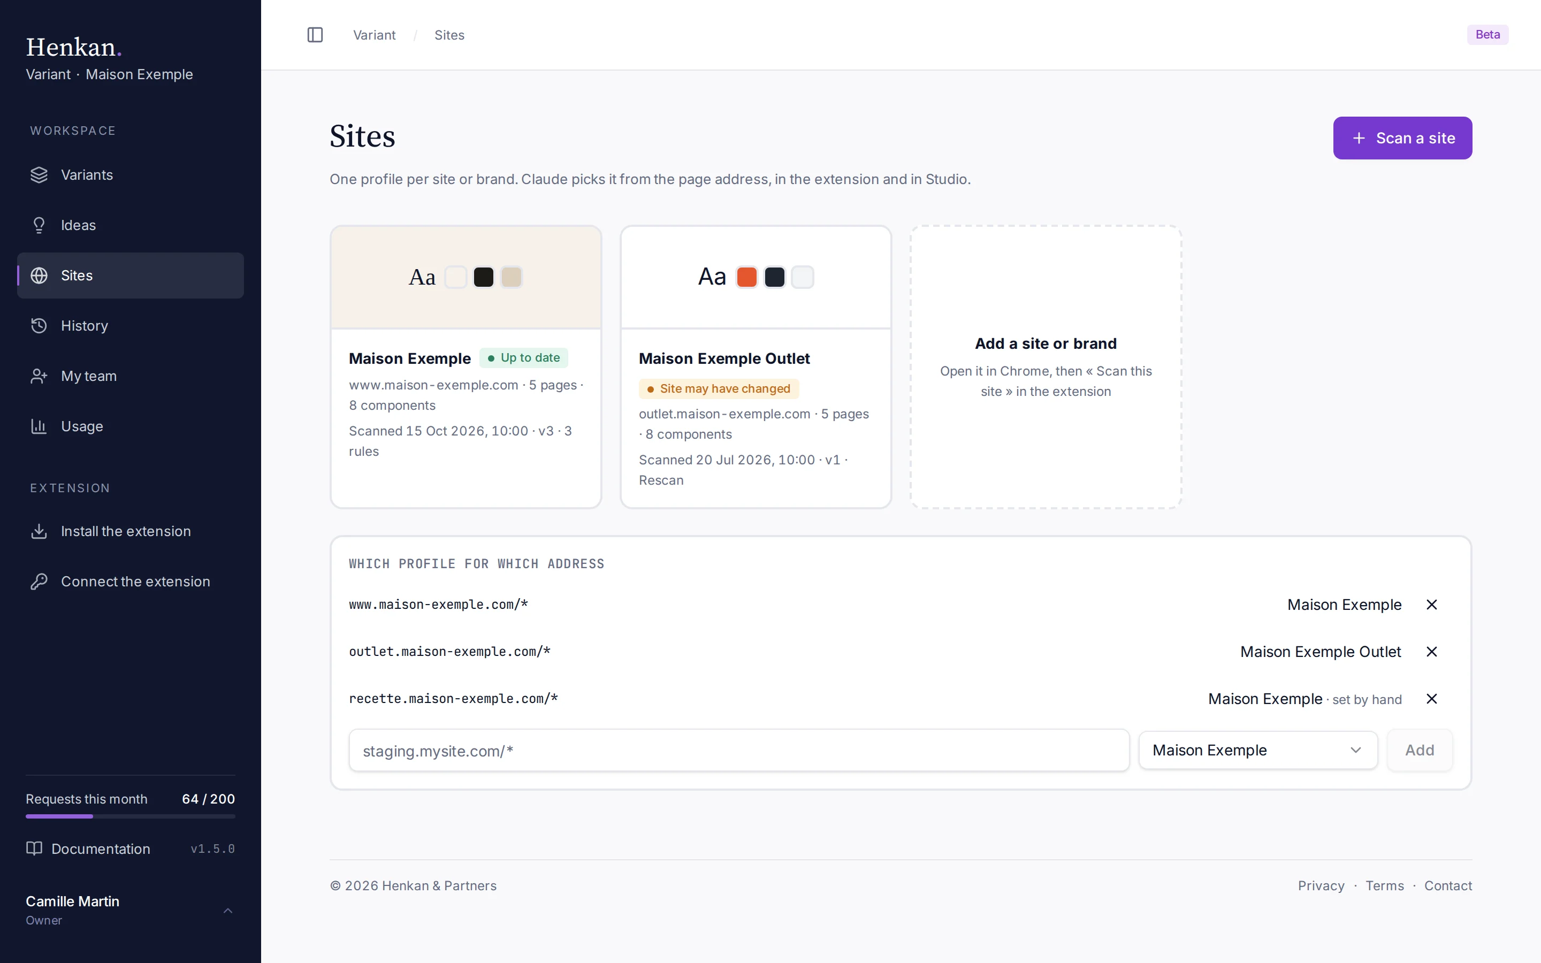The height and width of the screenshot is (963, 1541).
Task: Click the Ideas lightbulb icon
Action: coord(39,225)
